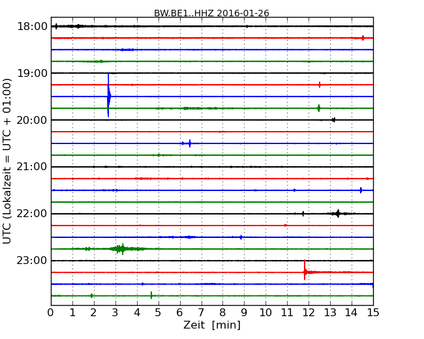Image resolution: width=424 pixels, height=339 pixels.
Task: Click x-axis tick label 4
Action: [137, 312]
